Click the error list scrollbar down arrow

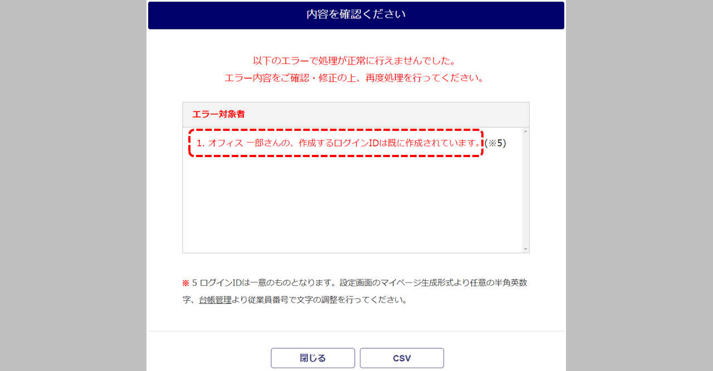pyautogui.click(x=525, y=249)
